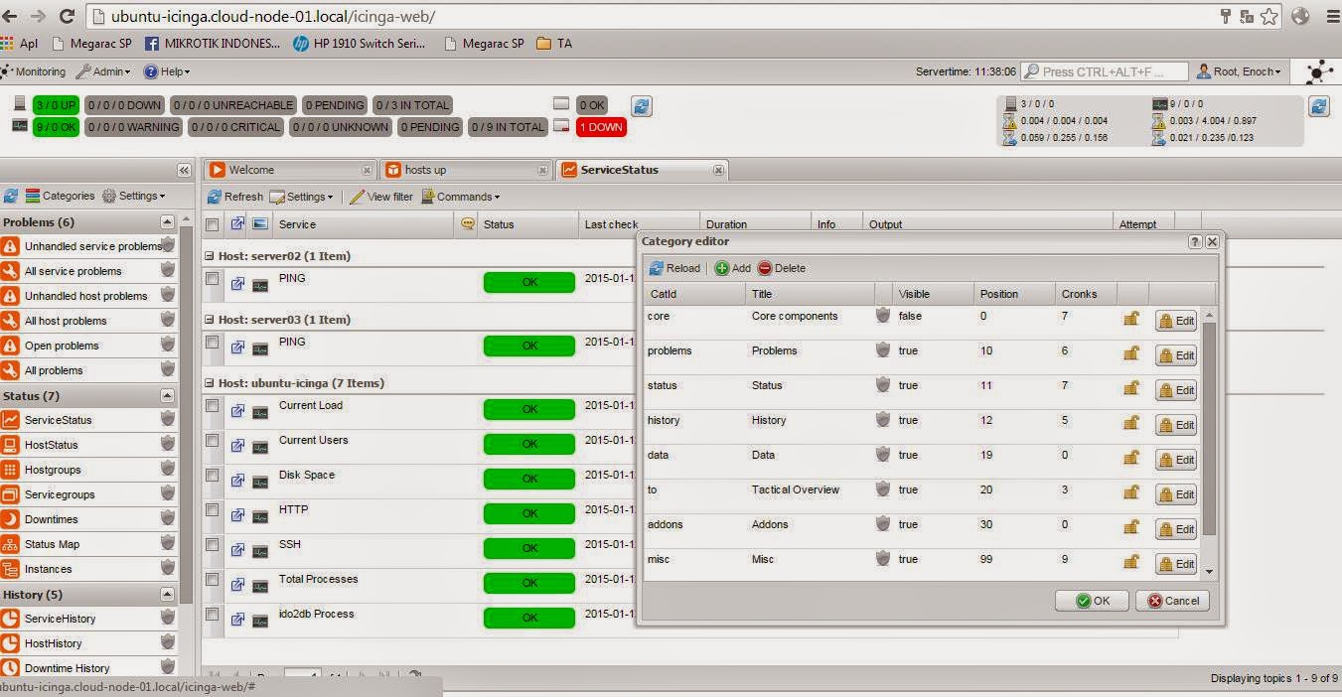
Task: Open the Chrome menu hamburger icon
Action: [x=1331, y=16]
